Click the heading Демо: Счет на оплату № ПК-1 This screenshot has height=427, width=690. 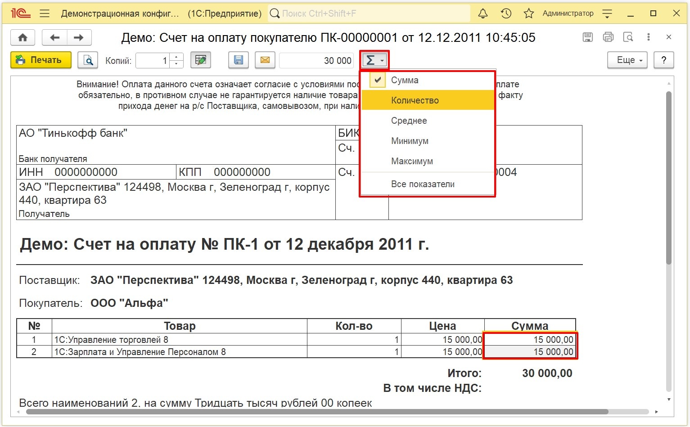click(x=225, y=244)
